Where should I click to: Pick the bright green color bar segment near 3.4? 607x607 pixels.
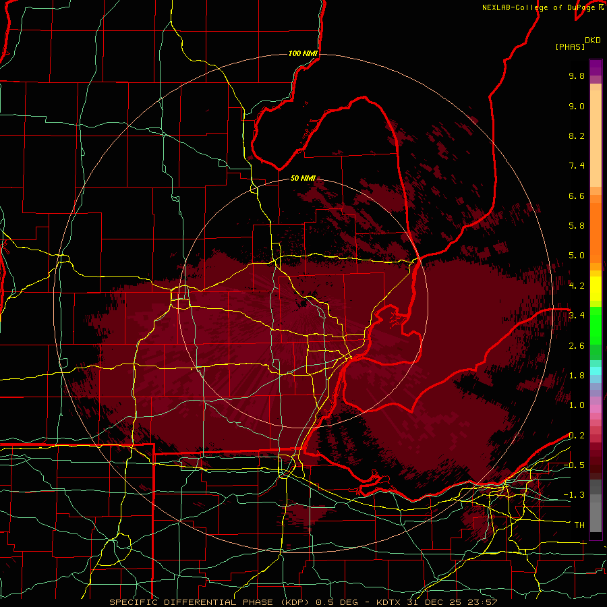point(596,325)
